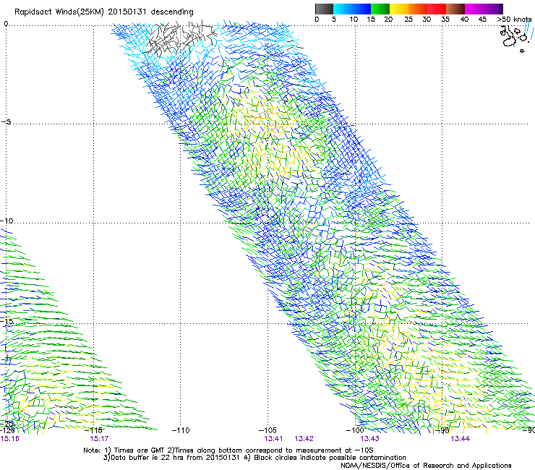
Task: Click the legend's '10' knots label
Action: (354, 19)
